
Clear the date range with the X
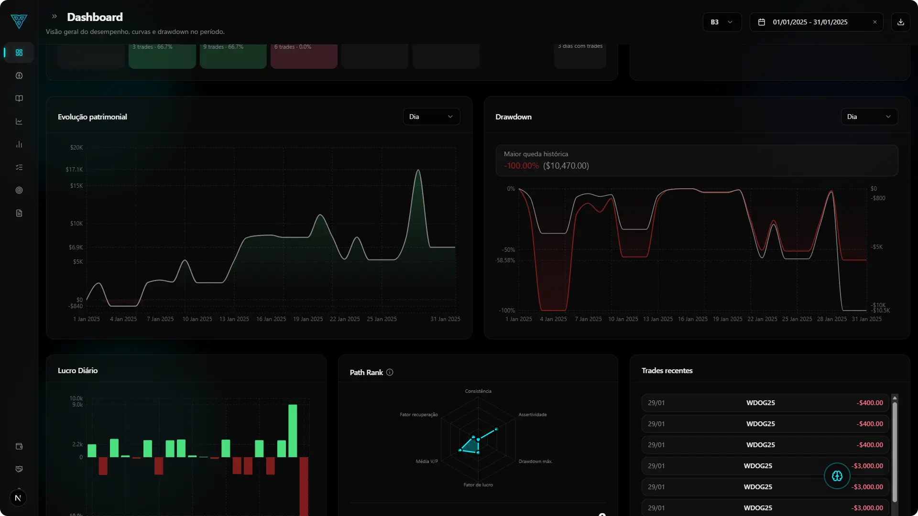tap(875, 22)
